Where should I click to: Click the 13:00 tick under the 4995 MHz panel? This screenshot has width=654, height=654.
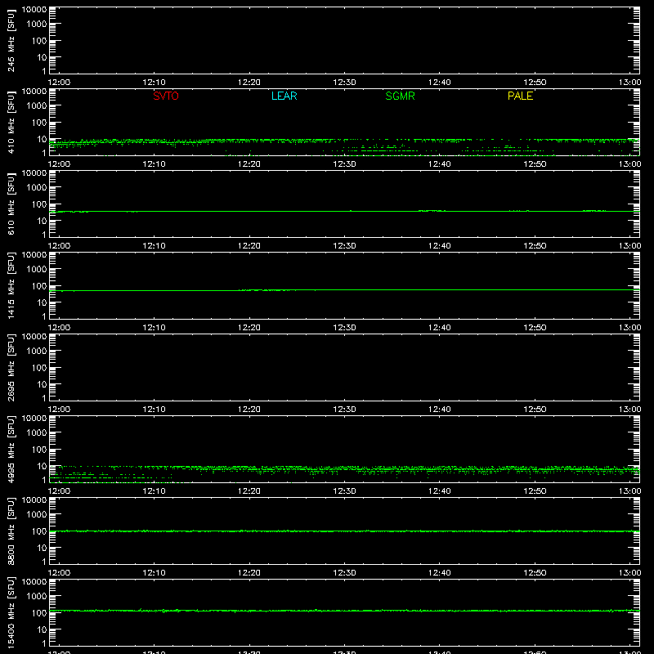click(629, 491)
